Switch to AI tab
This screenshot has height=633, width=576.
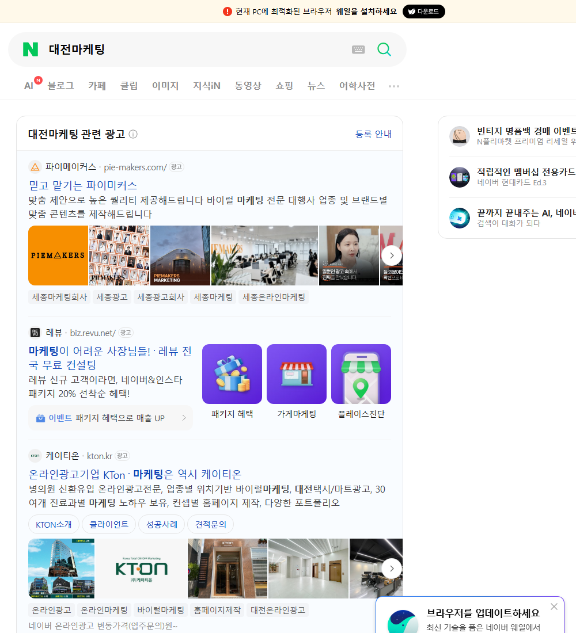29,86
